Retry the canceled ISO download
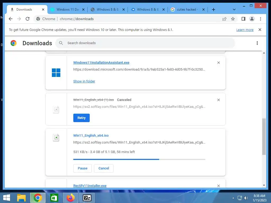 [x=82, y=118]
